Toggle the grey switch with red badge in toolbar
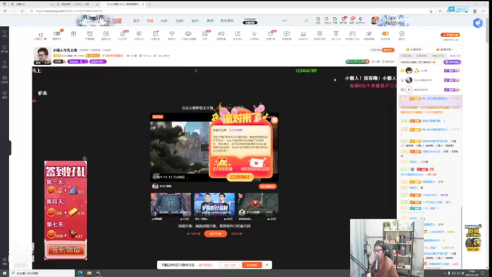 (57, 34)
